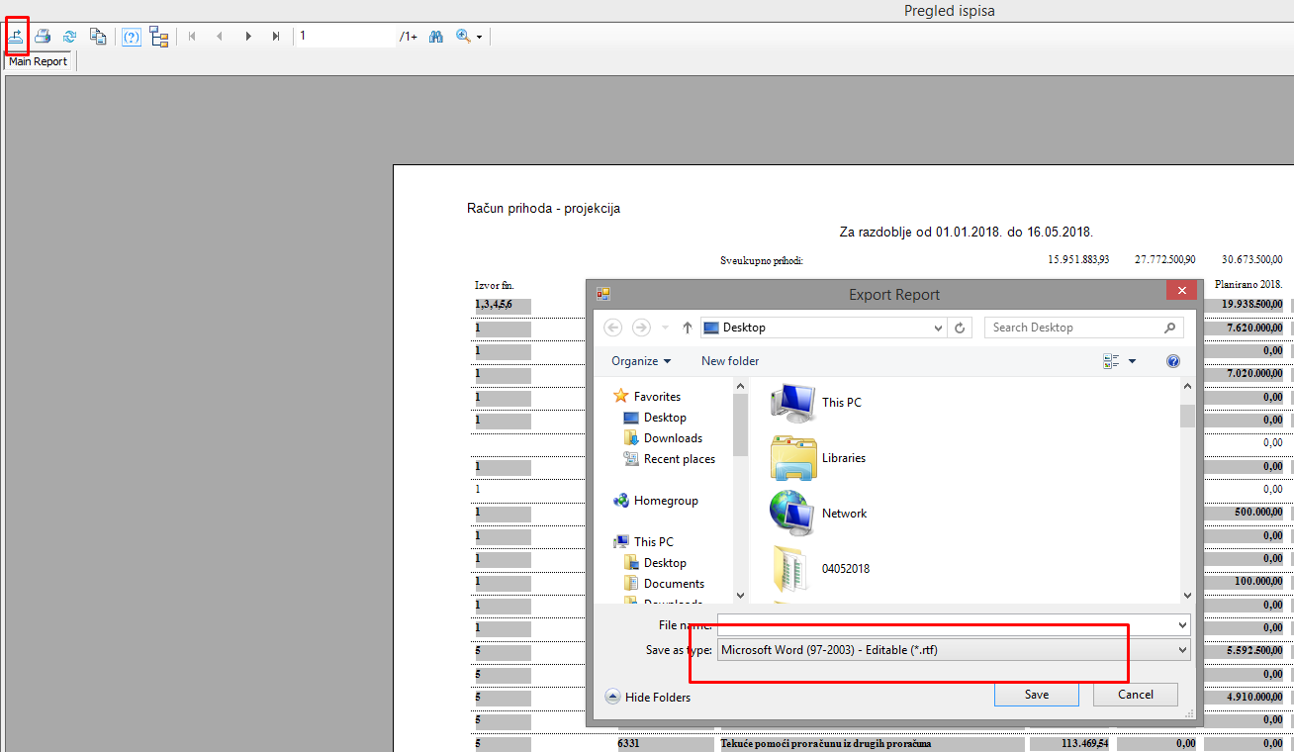This screenshot has width=1294, height=752.
Task: Open the Organize menu
Action: click(x=640, y=361)
